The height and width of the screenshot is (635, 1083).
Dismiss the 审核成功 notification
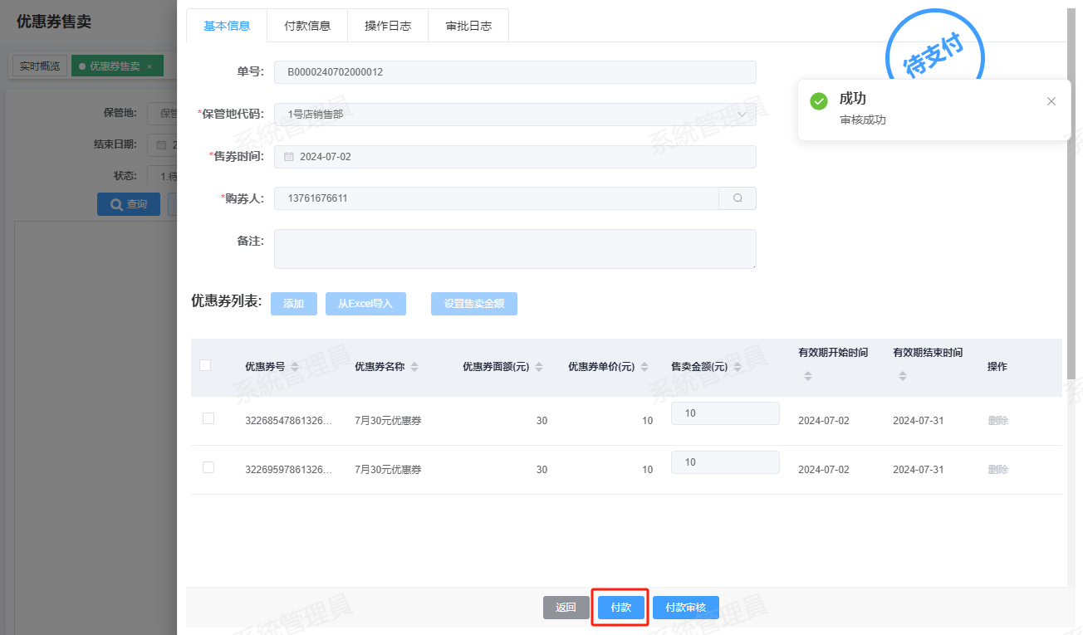(x=1051, y=101)
